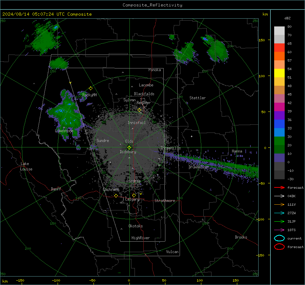Click the Sundre city label
305x285 pixels.
point(103,140)
